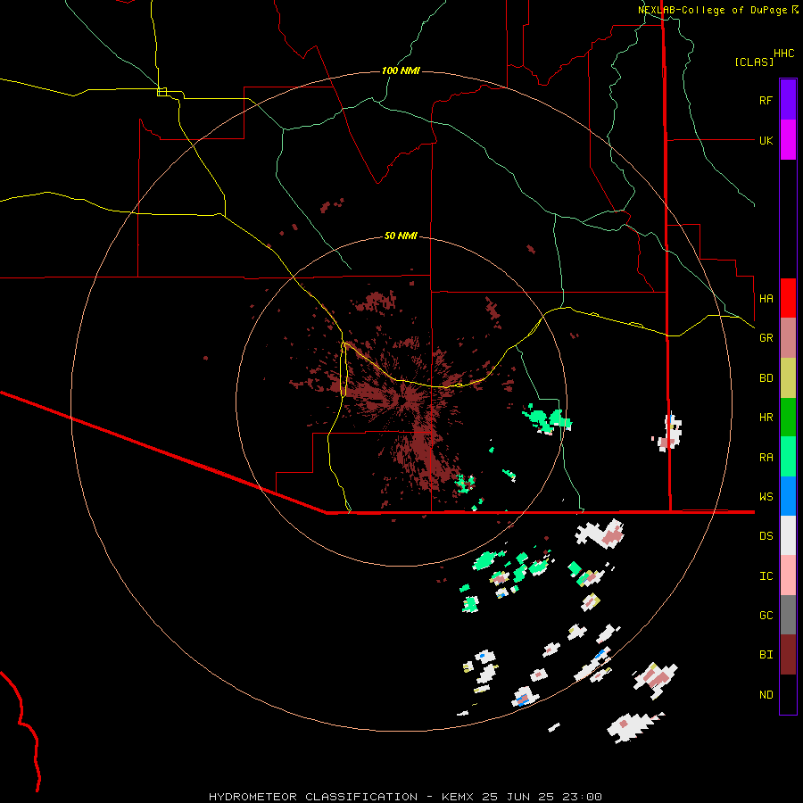Image resolution: width=803 pixels, height=803 pixels.
Task: Click the "HYDROMETEOR CLASSIFICATION - KEMX" title caption
Action: coord(341,797)
